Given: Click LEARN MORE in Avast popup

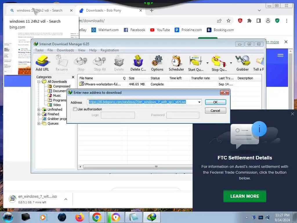Looking at the screenshot, I should click(x=245, y=196).
